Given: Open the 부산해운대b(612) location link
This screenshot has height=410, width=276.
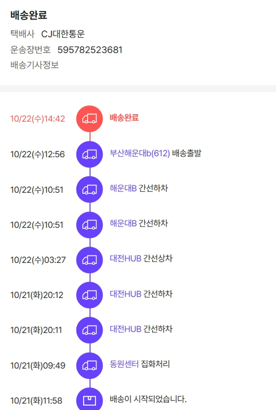Looking at the screenshot, I should (140, 153).
